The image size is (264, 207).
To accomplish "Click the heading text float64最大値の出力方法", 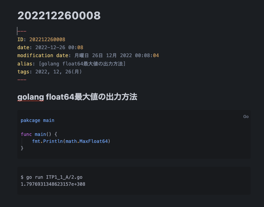I will pos(91,97).
